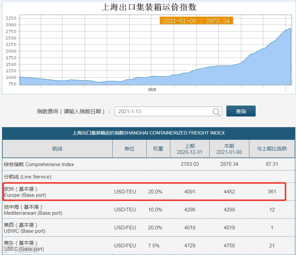Click the Europe change value 361
Viewport: 296px width, 255px height.
[272, 192]
